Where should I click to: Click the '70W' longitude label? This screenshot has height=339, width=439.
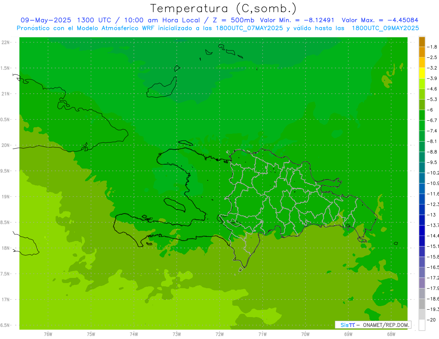point(305,334)
